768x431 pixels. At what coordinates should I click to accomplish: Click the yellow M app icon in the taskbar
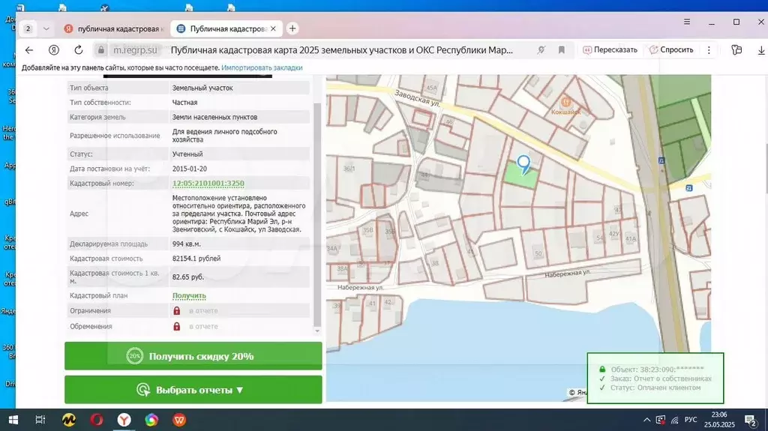pyautogui.click(x=69, y=420)
